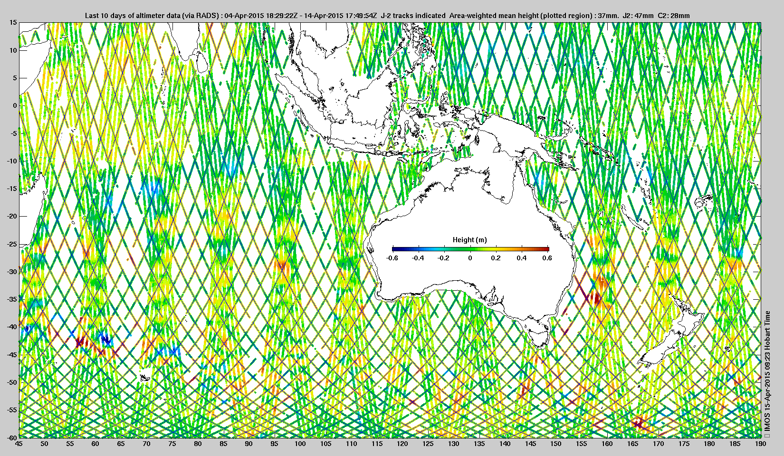Click the "Height (m)" colorbar title

[469, 240]
